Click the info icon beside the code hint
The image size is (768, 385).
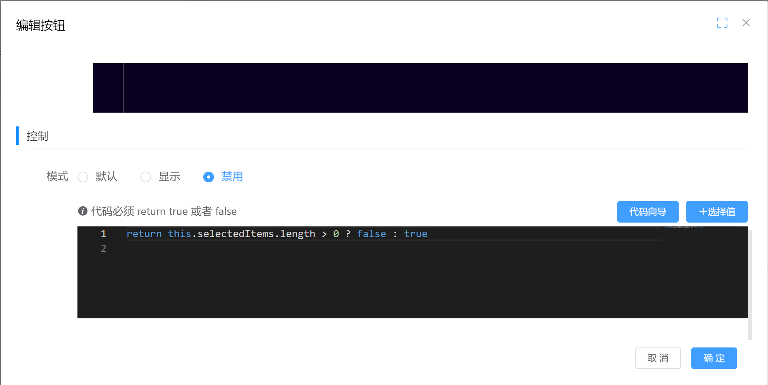coord(82,211)
